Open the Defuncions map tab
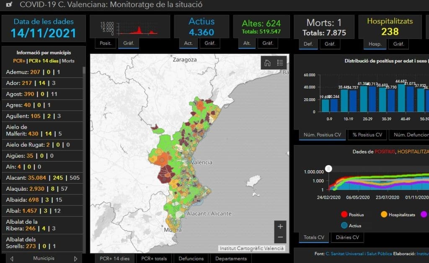The width and height of the screenshot is (429, 263). click(x=191, y=258)
